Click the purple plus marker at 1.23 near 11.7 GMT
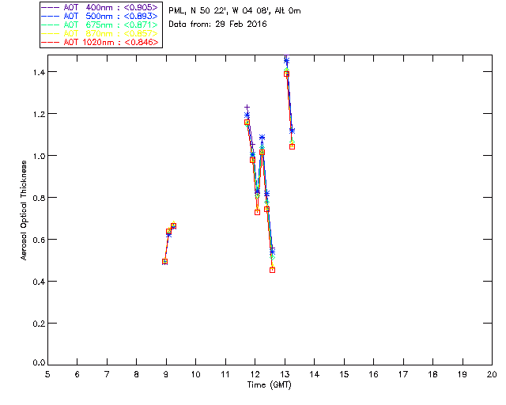Viewport: 506px width, 405px height. (247, 108)
